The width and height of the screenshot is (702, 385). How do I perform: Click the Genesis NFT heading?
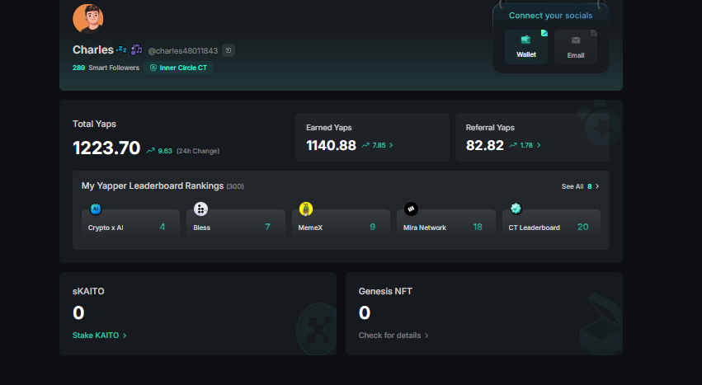coord(385,292)
